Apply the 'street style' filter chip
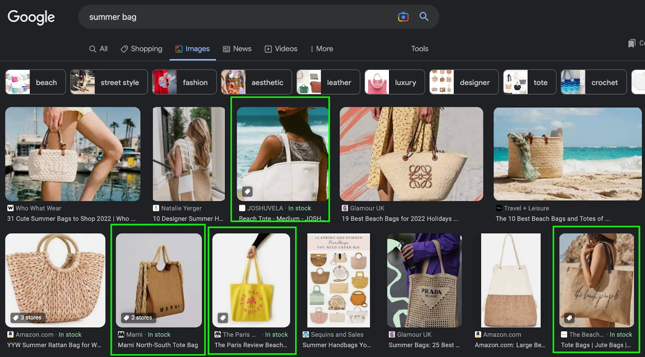This screenshot has width=645, height=357. pyautogui.click(x=109, y=82)
